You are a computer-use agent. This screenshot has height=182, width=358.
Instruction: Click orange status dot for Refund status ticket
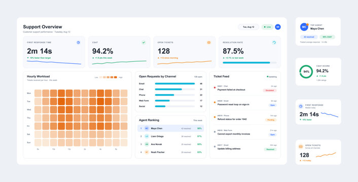point(214,117)
